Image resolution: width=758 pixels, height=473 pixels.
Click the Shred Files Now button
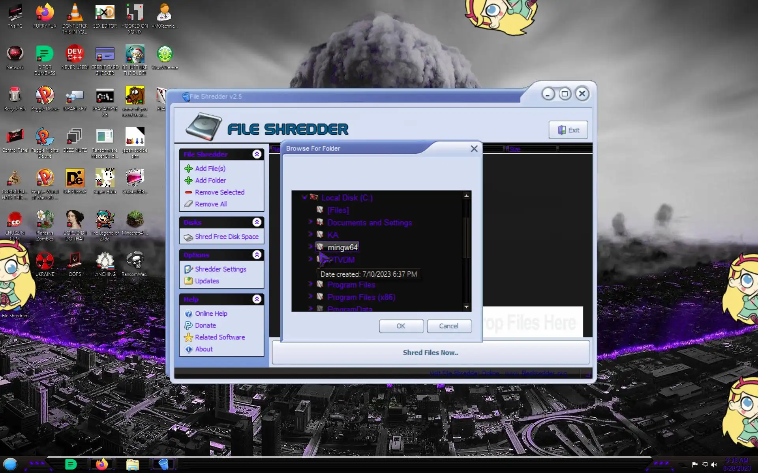pyautogui.click(x=430, y=353)
